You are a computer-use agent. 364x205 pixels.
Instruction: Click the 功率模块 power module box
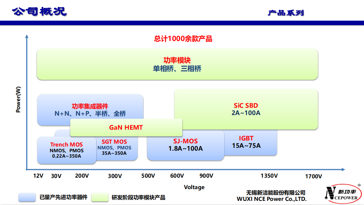click(177, 64)
